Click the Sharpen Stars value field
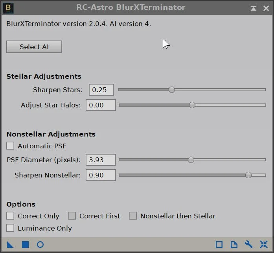 coord(101,90)
